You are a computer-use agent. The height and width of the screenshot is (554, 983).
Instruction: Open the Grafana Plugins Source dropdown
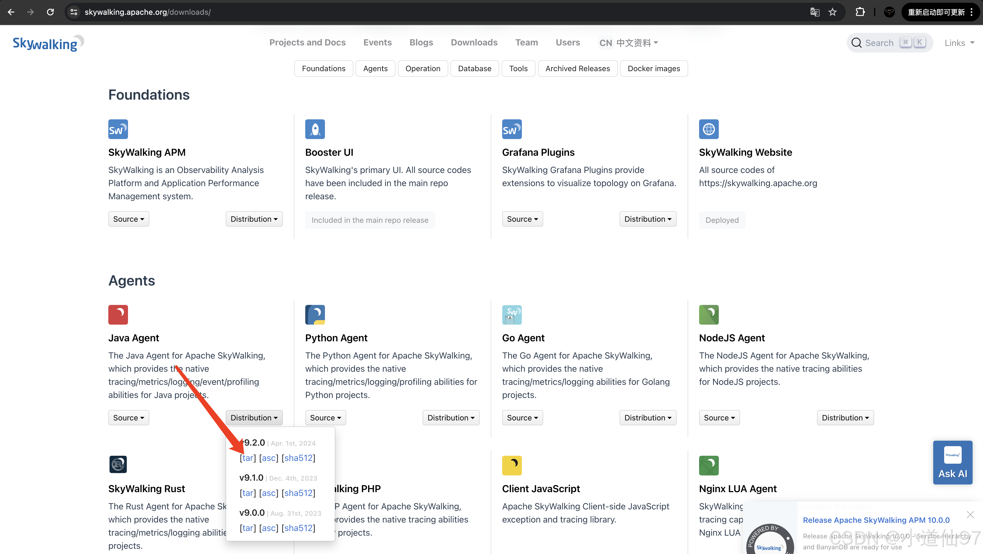522,219
